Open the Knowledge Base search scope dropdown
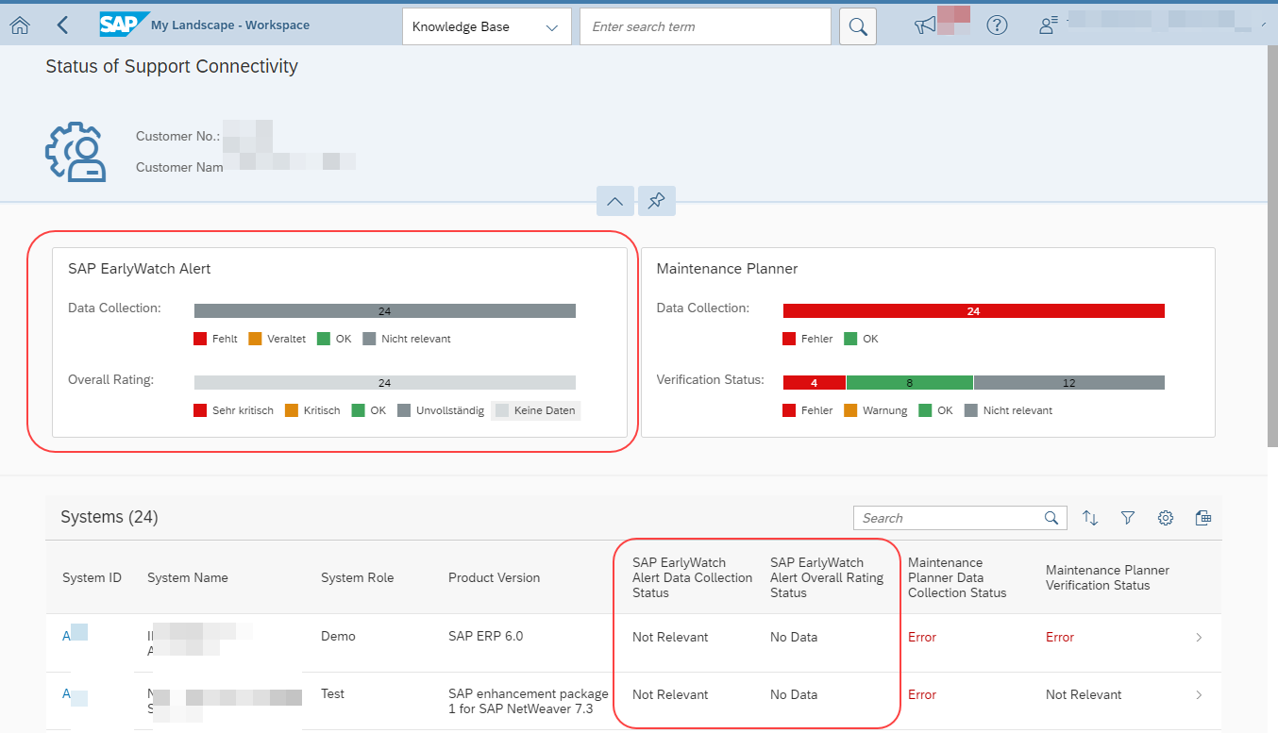Screen dimensions: 1278x733 pos(487,26)
